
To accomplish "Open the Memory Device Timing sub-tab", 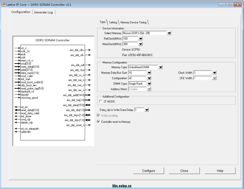I will (x=133, y=23).
